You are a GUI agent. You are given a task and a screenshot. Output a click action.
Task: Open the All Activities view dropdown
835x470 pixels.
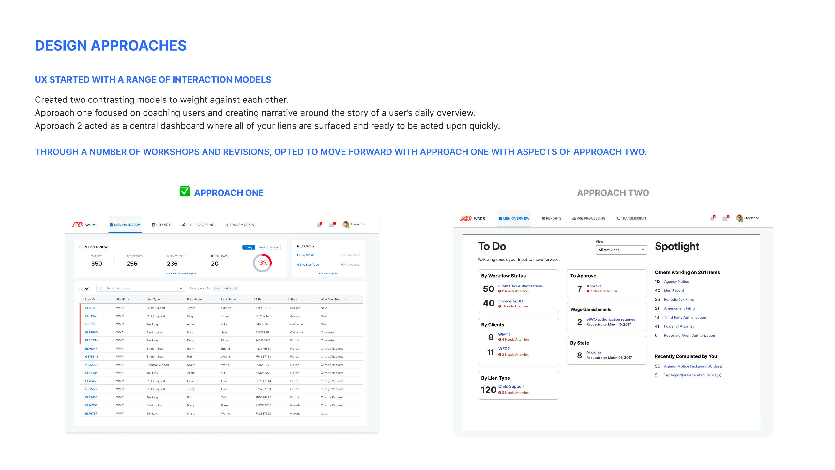point(621,250)
